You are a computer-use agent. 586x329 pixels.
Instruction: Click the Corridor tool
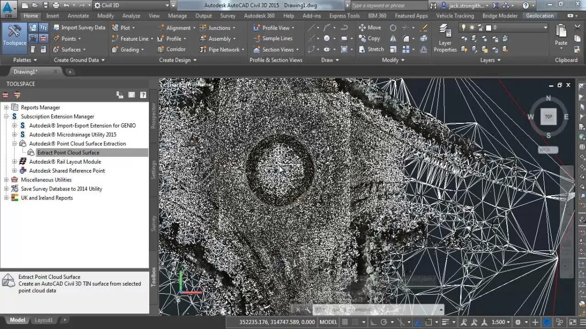[x=171, y=49]
